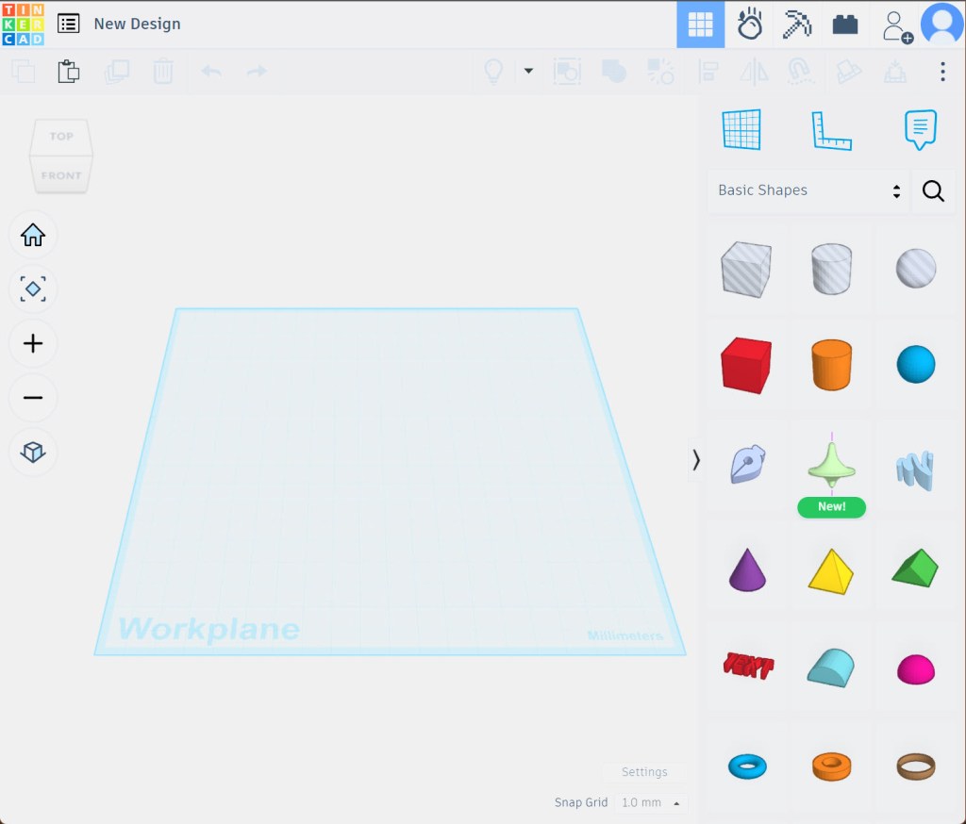Open the Bricks editor mode
966x824 pixels.
[845, 25]
